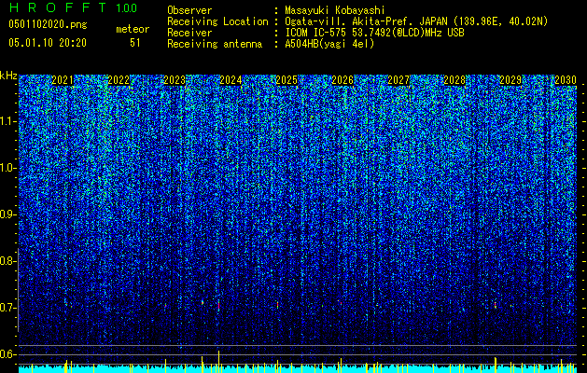Click the 2022 time marker
The image size is (587, 373).
click(x=119, y=80)
